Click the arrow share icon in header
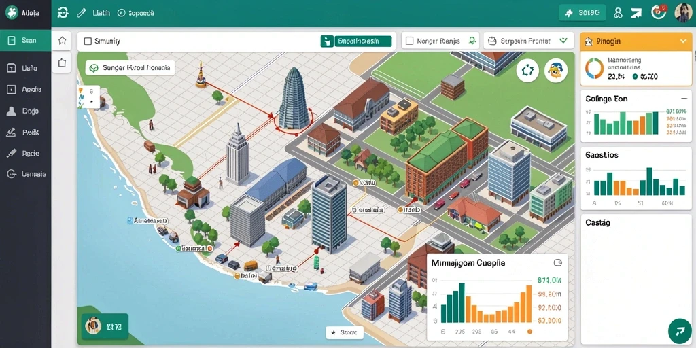Image resolution: width=696 pixels, height=348 pixels. (x=636, y=13)
